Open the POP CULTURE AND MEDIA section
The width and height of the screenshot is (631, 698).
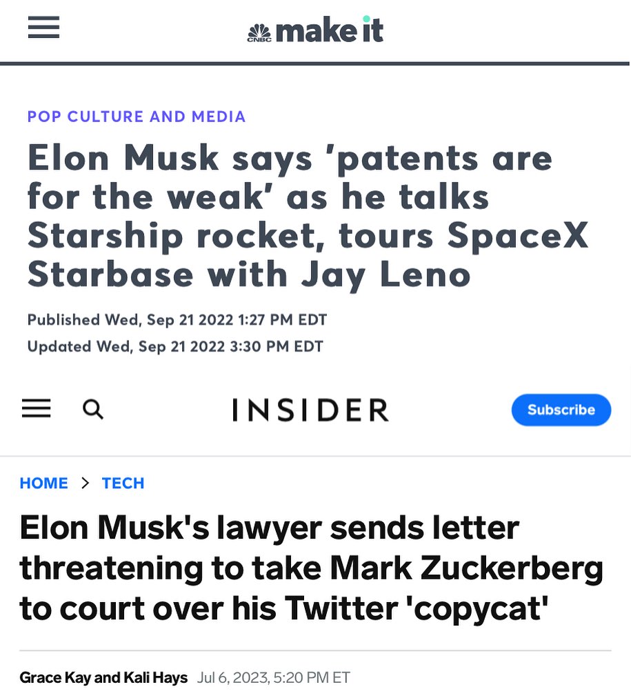pyautogui.click(x=135, y=116)
